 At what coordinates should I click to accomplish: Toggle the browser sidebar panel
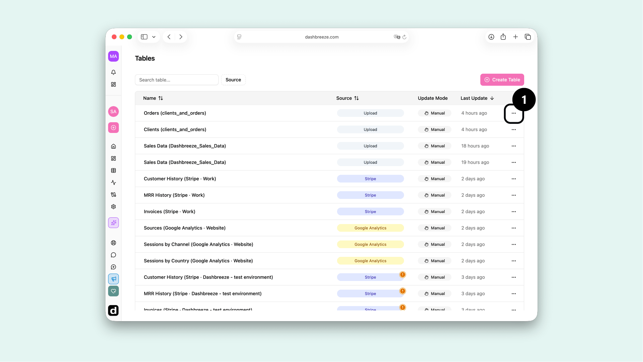click(x=144, y=37)
